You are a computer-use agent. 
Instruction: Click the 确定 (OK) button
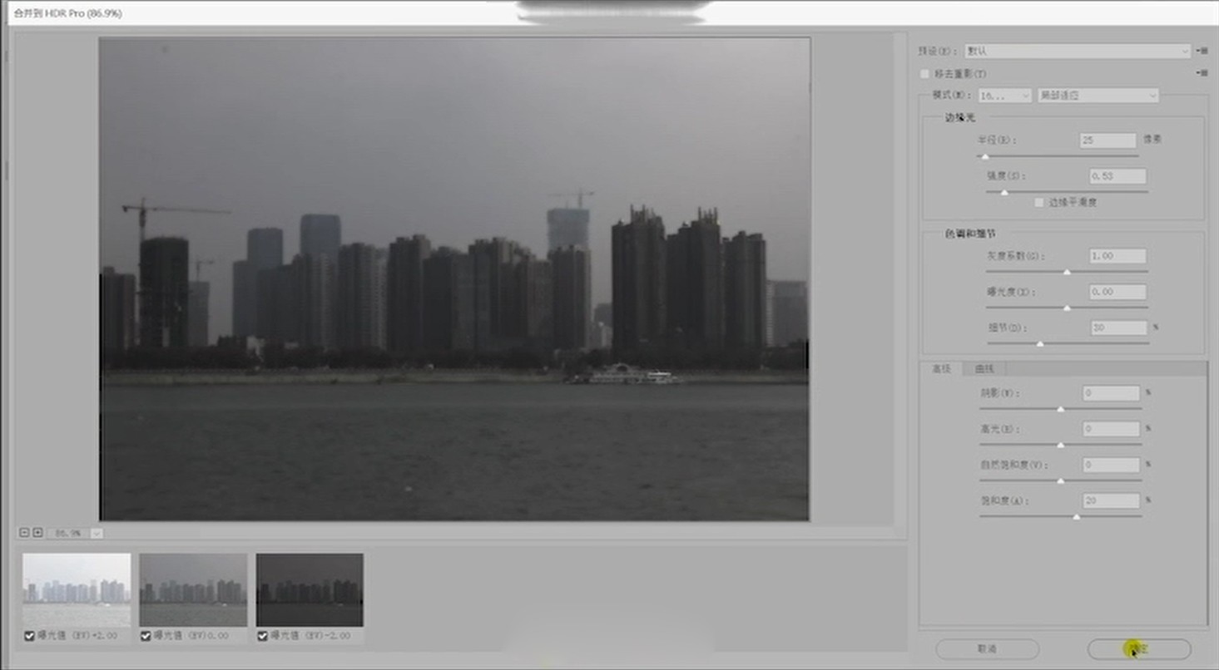[1139, 648]
